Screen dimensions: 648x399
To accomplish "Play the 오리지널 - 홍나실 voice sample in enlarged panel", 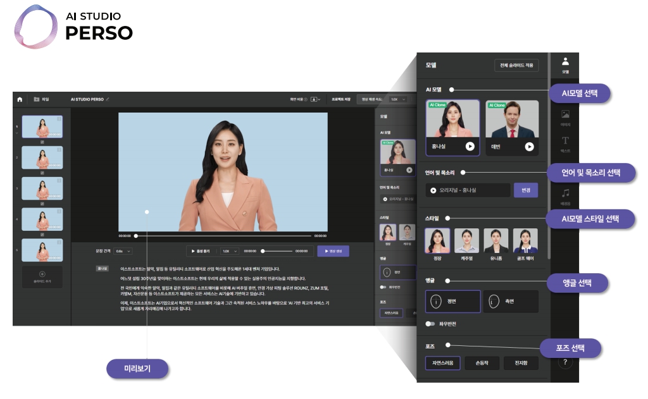I will pyautogui.click(x=433, y=190).
